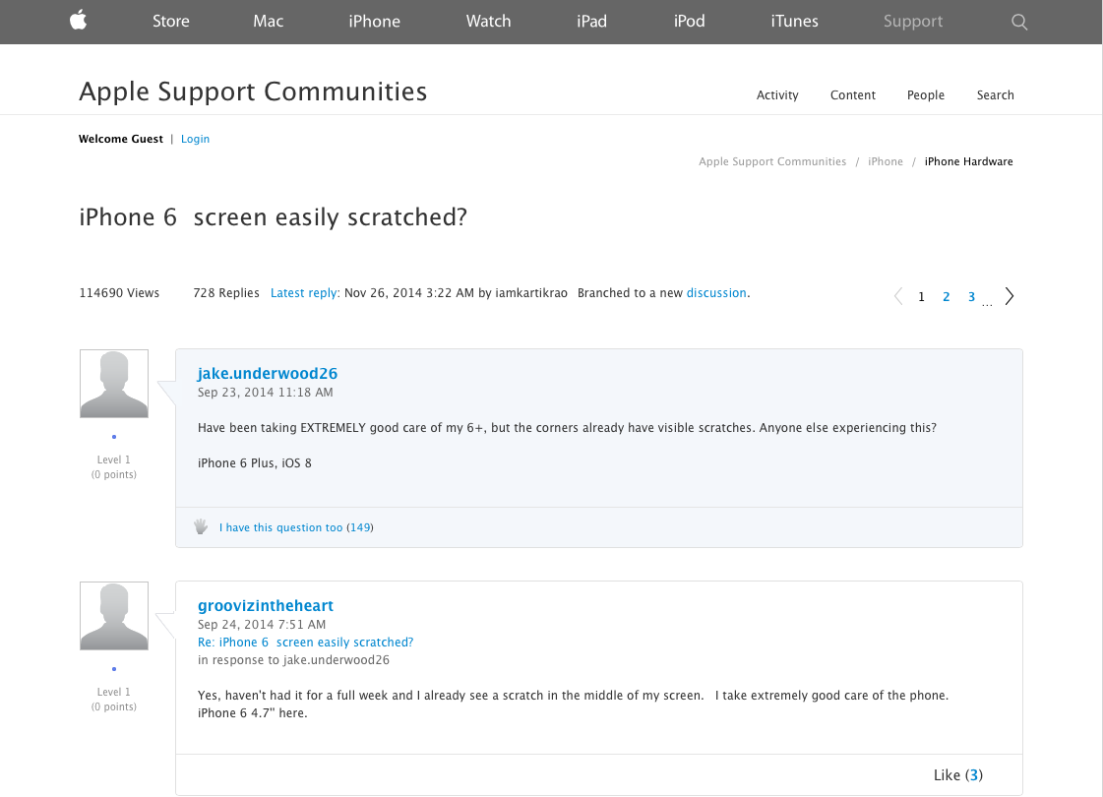This screenshot has width=1103, height=797.
Task: Open iPhone breadcrumb link
Action: [885, 161]
